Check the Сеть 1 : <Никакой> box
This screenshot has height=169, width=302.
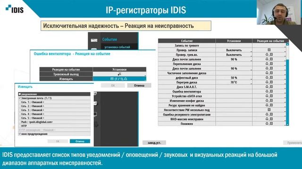click(20, 102)
